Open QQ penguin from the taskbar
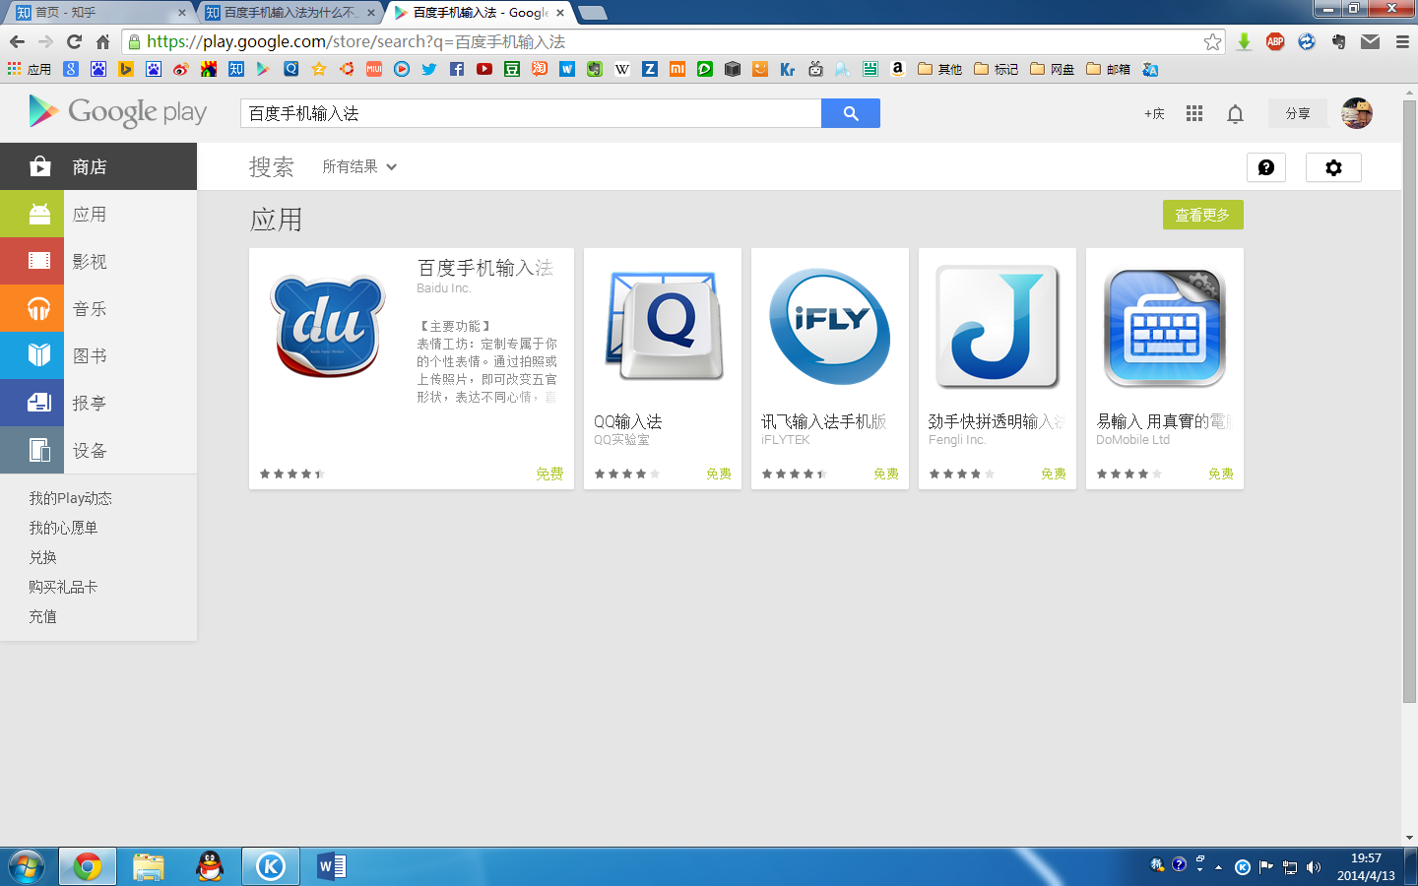The image size is (1418, 886). (210, 866)
